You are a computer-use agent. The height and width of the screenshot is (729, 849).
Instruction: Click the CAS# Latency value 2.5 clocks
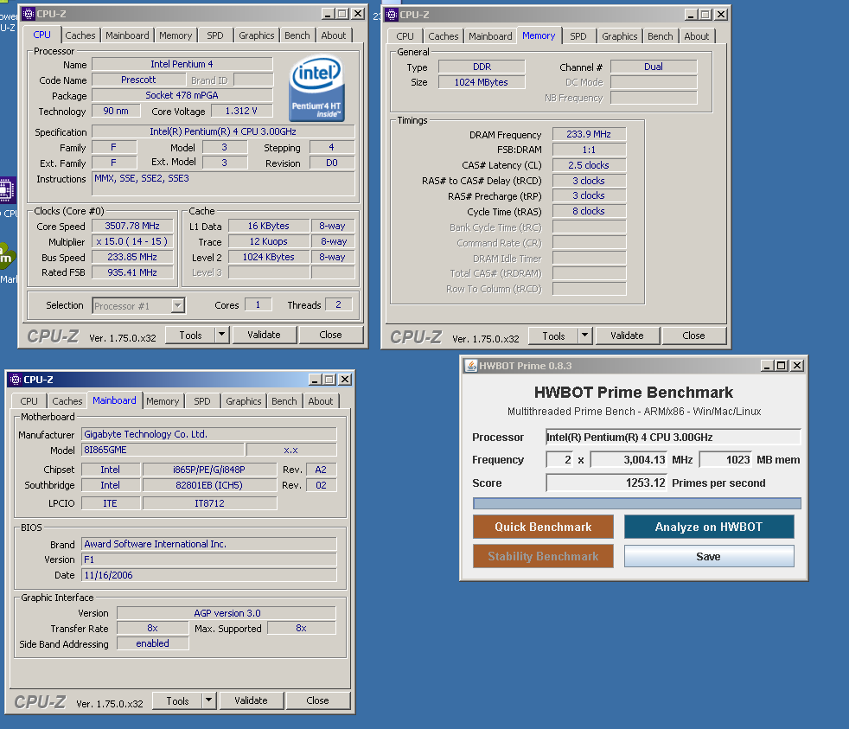click(x=589, y=165)
